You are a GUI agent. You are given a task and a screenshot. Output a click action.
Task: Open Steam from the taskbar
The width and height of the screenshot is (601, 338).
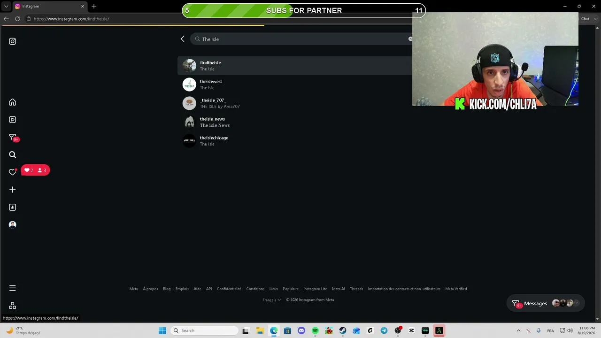[x=343, y=330]
